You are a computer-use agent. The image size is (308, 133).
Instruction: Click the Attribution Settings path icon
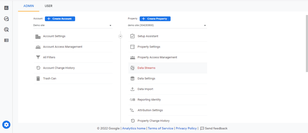[132, 110]
